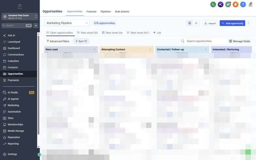Click the purple Ask AI sparkle icon
The width and height of the screenshot is (256, 160).
point(220,4)
